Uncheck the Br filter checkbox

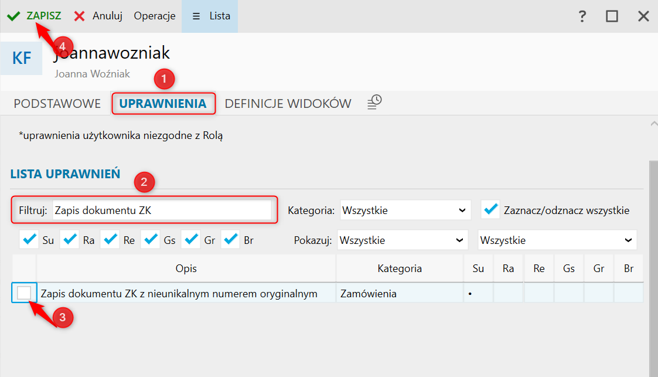click(230, 240)
